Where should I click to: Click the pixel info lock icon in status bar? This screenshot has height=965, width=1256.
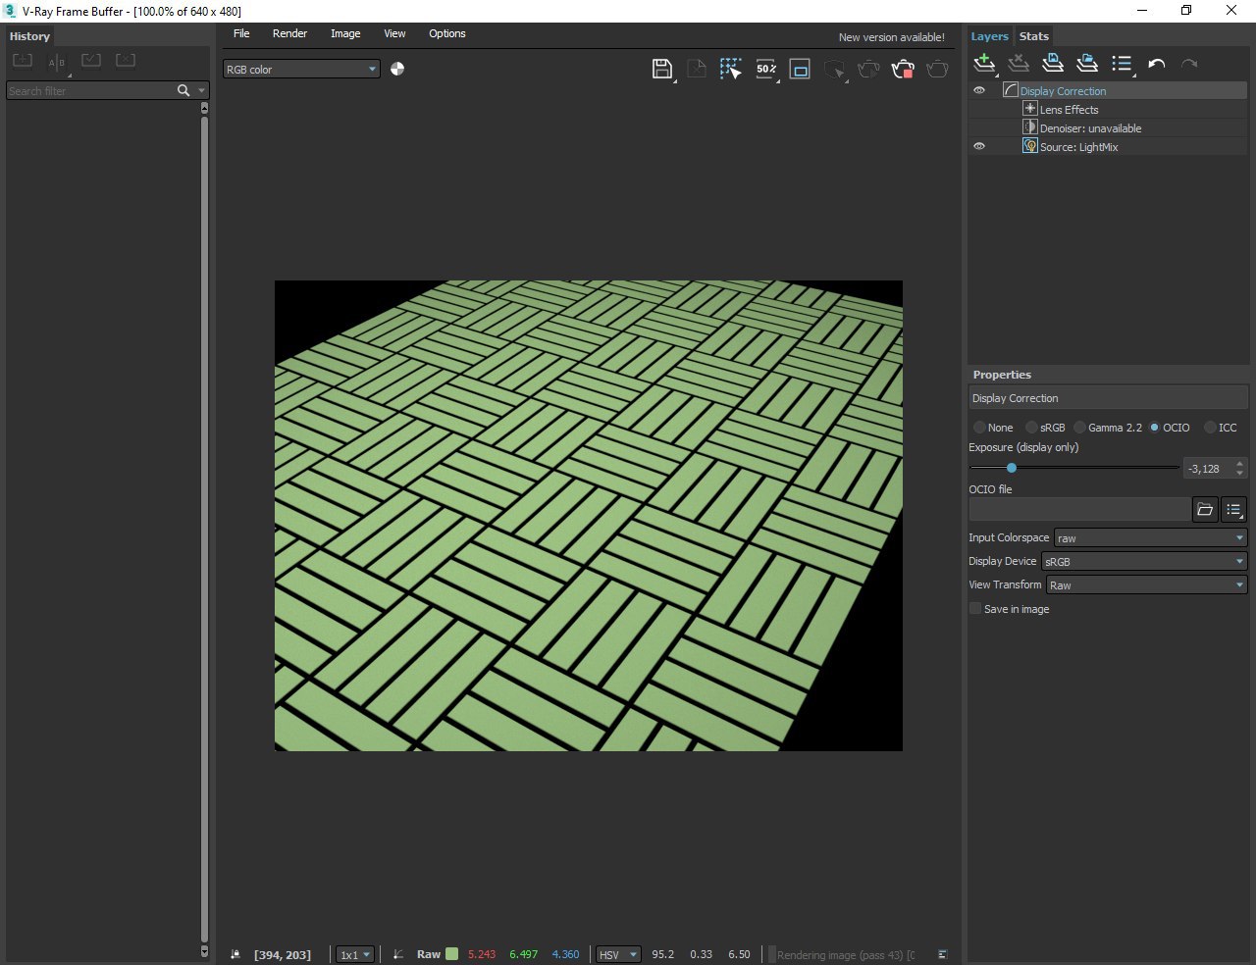[x=235, y=954]
